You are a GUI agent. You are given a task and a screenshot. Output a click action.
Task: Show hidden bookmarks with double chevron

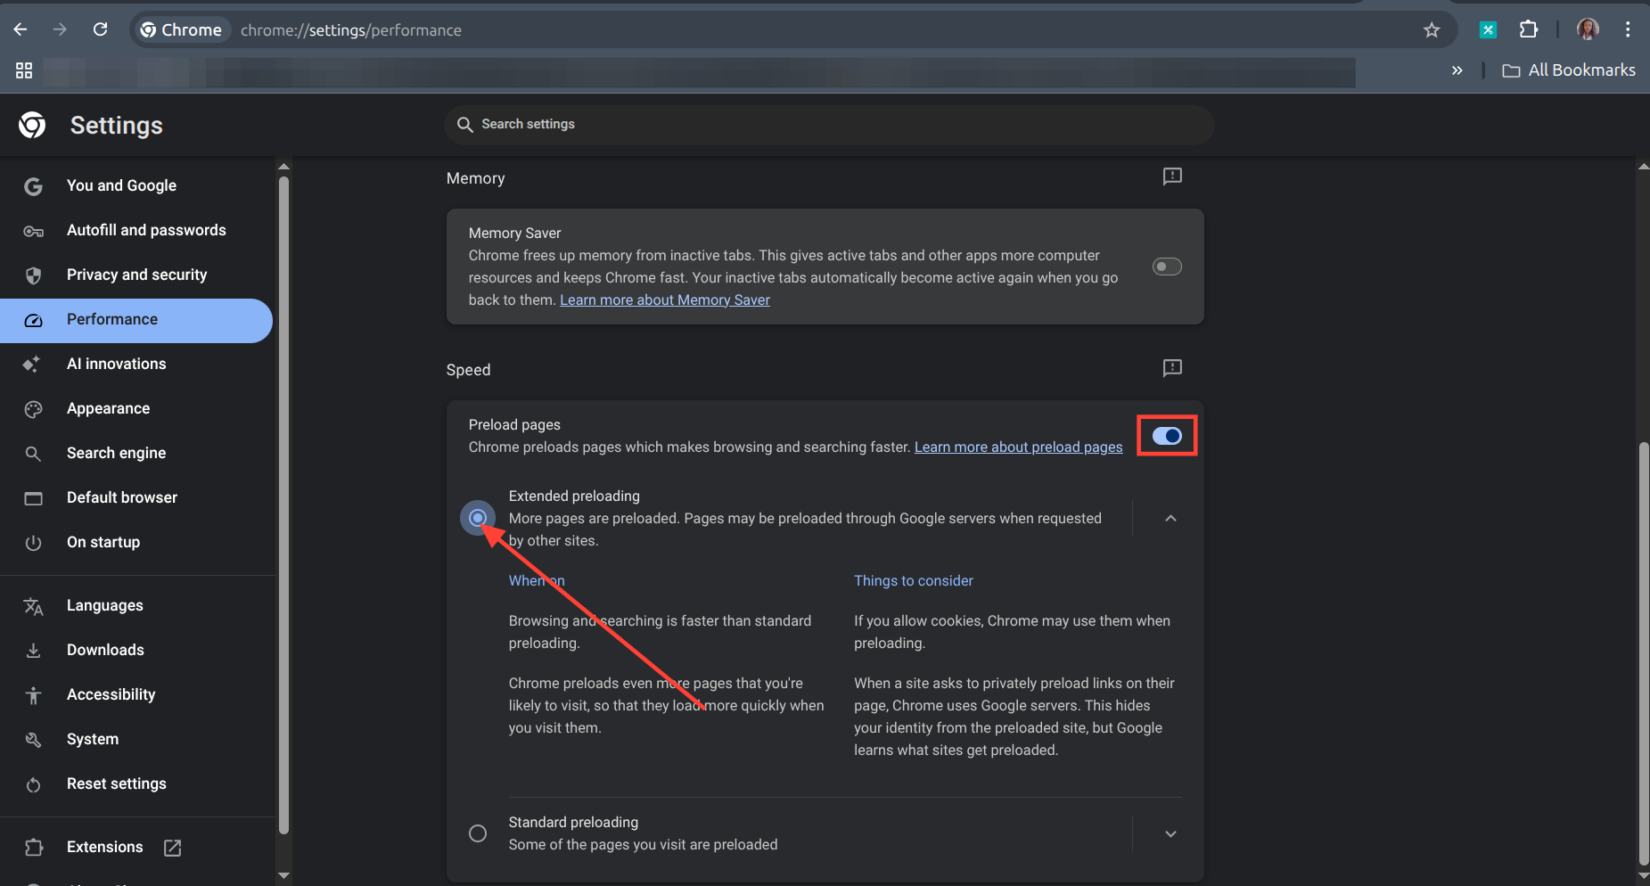click(1457, 70)
